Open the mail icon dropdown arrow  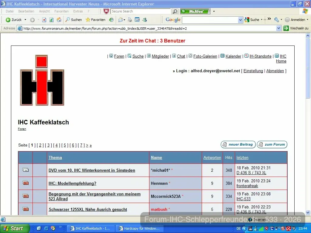pyautogui.click(x=124, y=20)
